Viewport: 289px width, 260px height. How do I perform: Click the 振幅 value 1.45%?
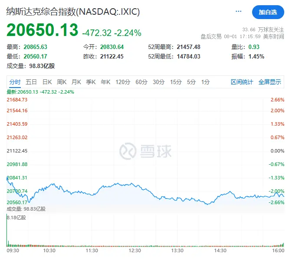point(256,56)
